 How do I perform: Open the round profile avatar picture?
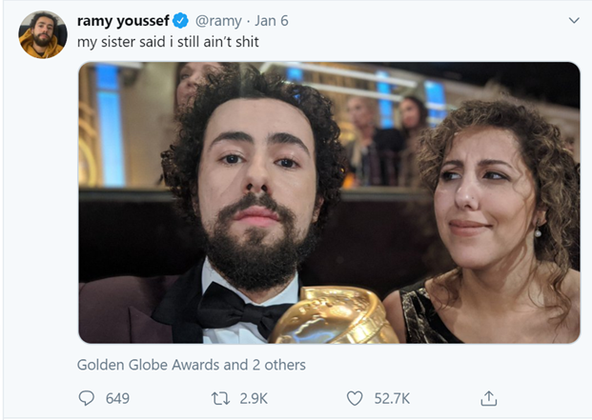(43, 35)
